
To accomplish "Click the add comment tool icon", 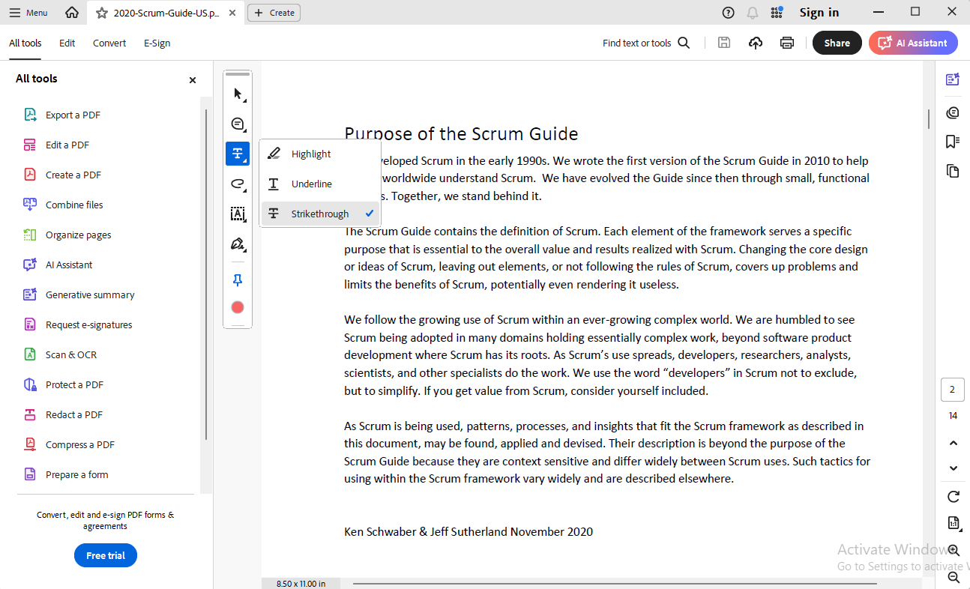I will pos(238,124).
